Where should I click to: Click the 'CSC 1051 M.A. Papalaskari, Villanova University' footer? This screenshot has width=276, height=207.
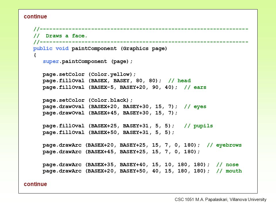point(221,200)
